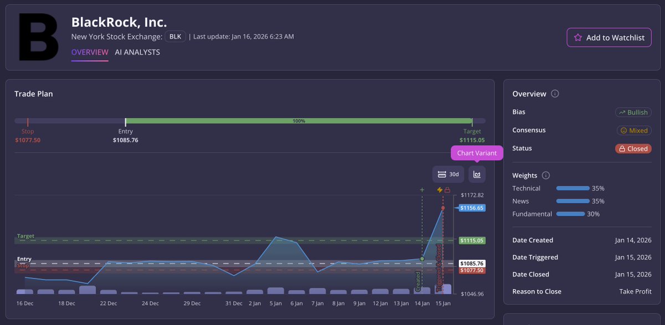
Task: Click the New York Stock Exchange label
Action: (117, 37)
